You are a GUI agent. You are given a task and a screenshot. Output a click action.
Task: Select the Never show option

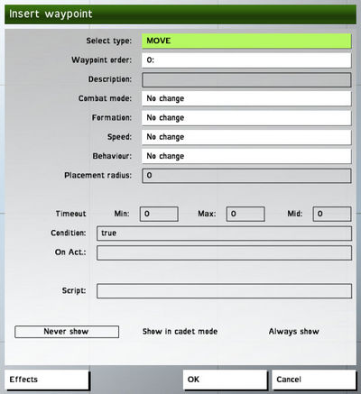click(67, 332)
